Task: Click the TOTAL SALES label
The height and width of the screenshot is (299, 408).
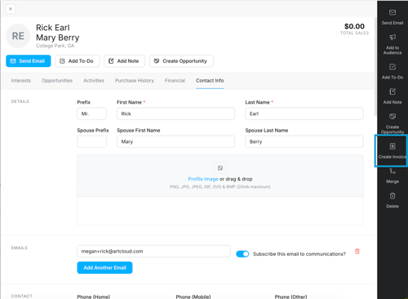Action: [x=354, y=33]
